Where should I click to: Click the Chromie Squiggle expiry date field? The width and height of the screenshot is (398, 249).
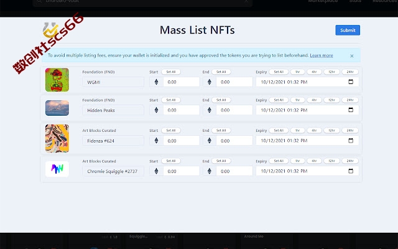307,171
